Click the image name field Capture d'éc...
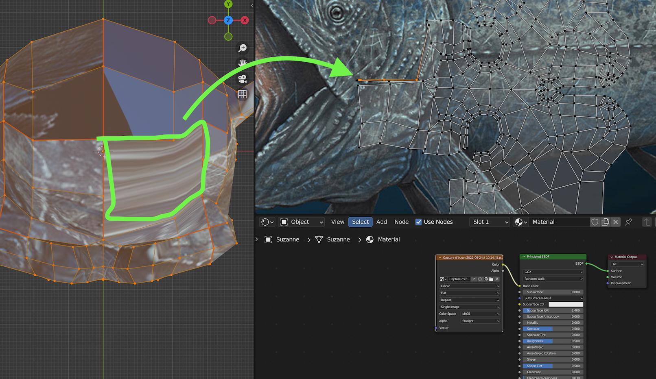656x379 pixels. click(459, 279)
